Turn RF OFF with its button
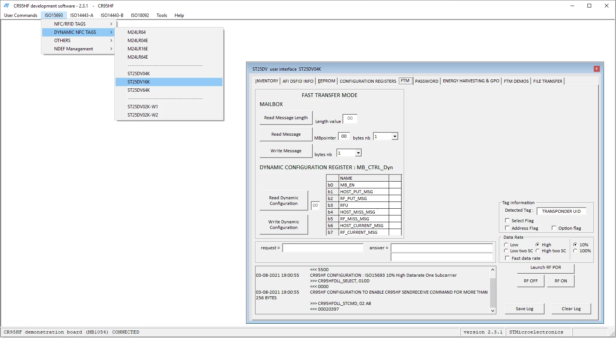 coord(531,281)
